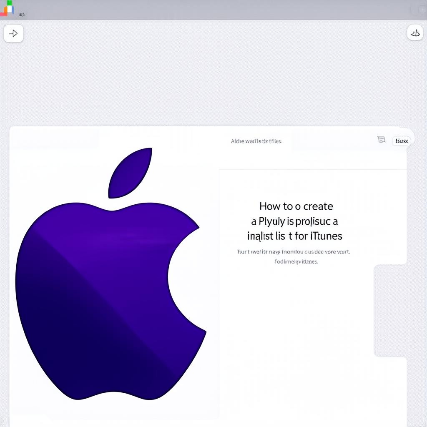Click the "a Plyuly is prolisuc a" heading line
Image resolution: width=427 pixels, height=427 pixels.
(x=294, y=221)
